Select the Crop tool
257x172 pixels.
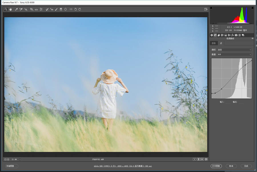point(31,9)
